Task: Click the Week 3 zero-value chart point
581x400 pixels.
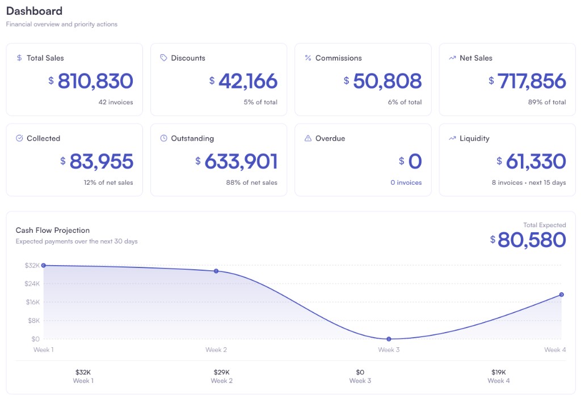Action: tap(389, 339)
